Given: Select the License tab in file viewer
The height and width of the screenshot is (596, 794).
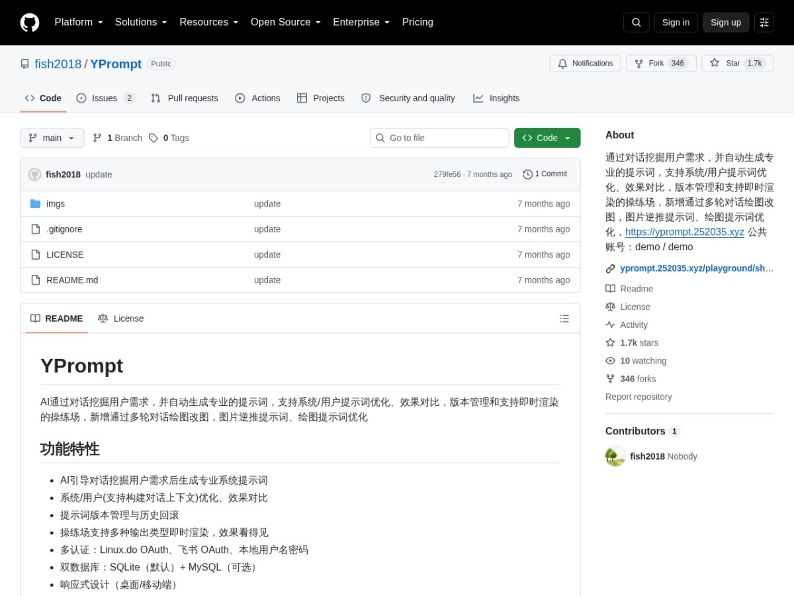Looking at the screenshot, I should pyautogui.click(x=121, y=319).
